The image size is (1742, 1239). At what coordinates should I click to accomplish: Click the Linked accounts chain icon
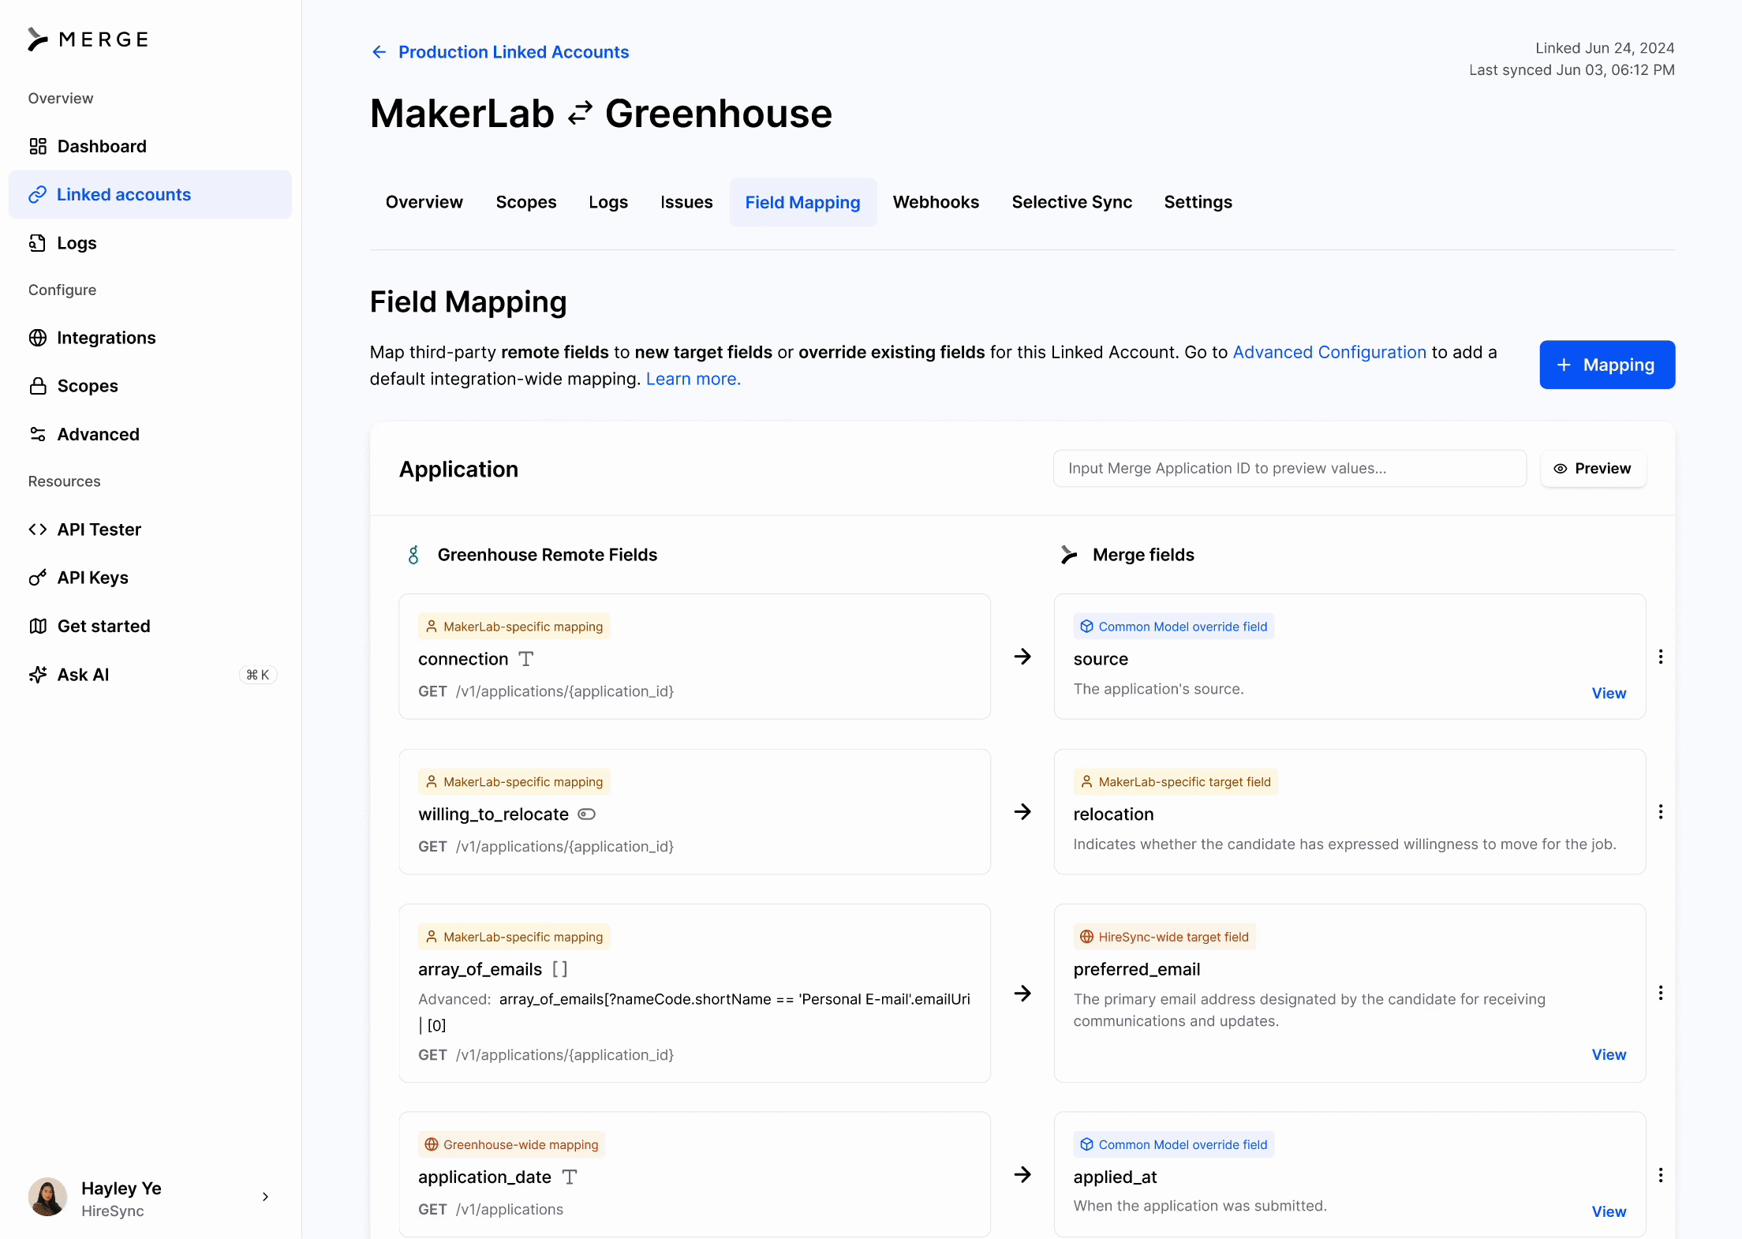pos(38,195)
